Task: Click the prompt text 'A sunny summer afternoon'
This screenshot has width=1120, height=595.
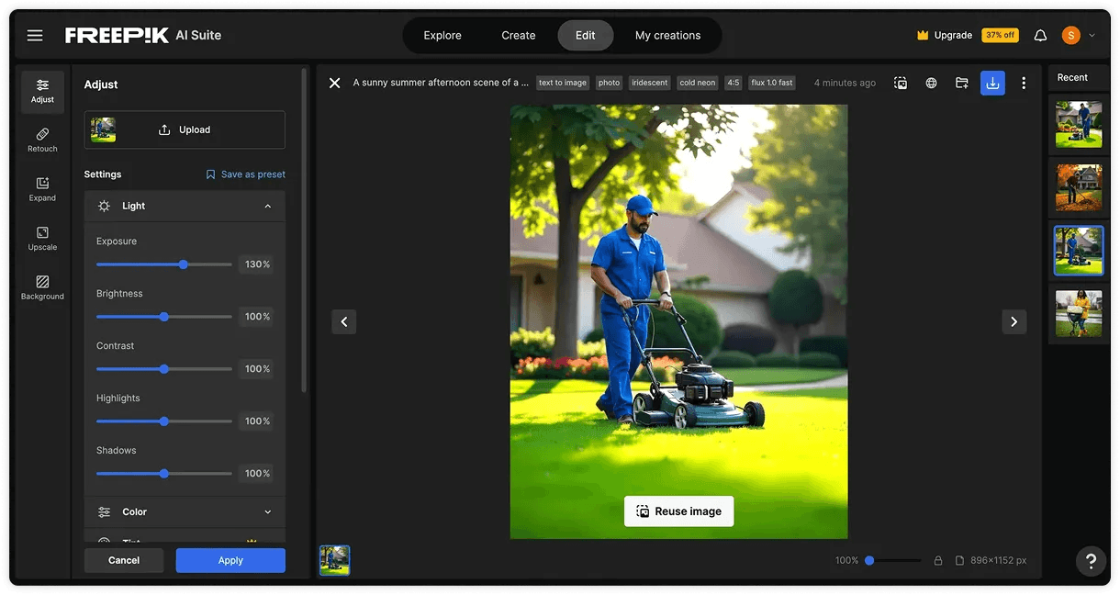Action: (441, 83)
